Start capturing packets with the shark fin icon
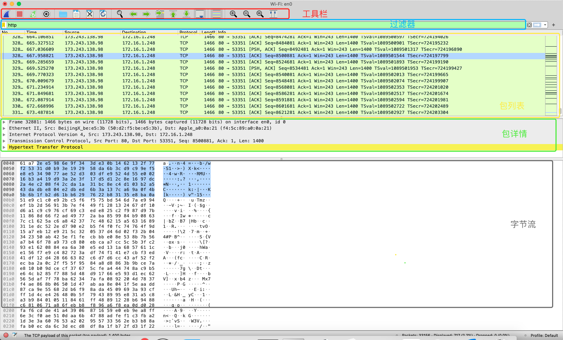 7,14
